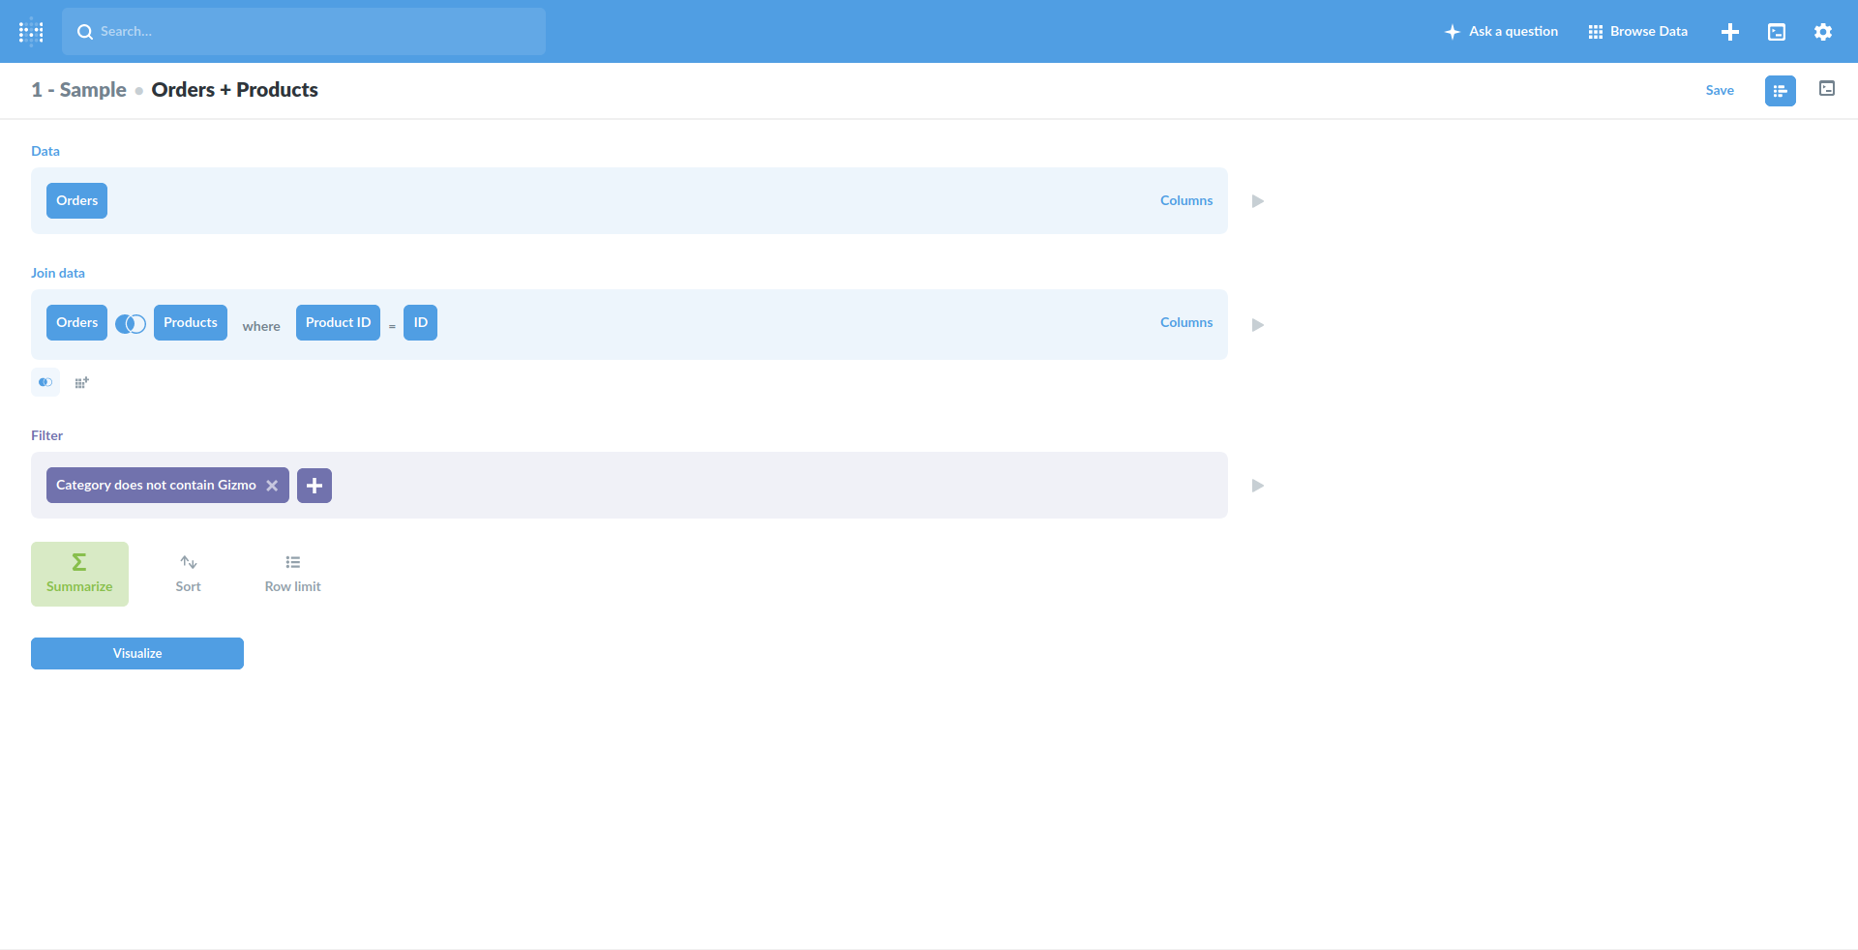
Task: Preview the Filter step results
Action: coord(1258,486)
